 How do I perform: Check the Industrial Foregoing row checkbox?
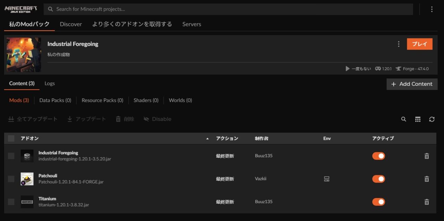pos(11,156)
